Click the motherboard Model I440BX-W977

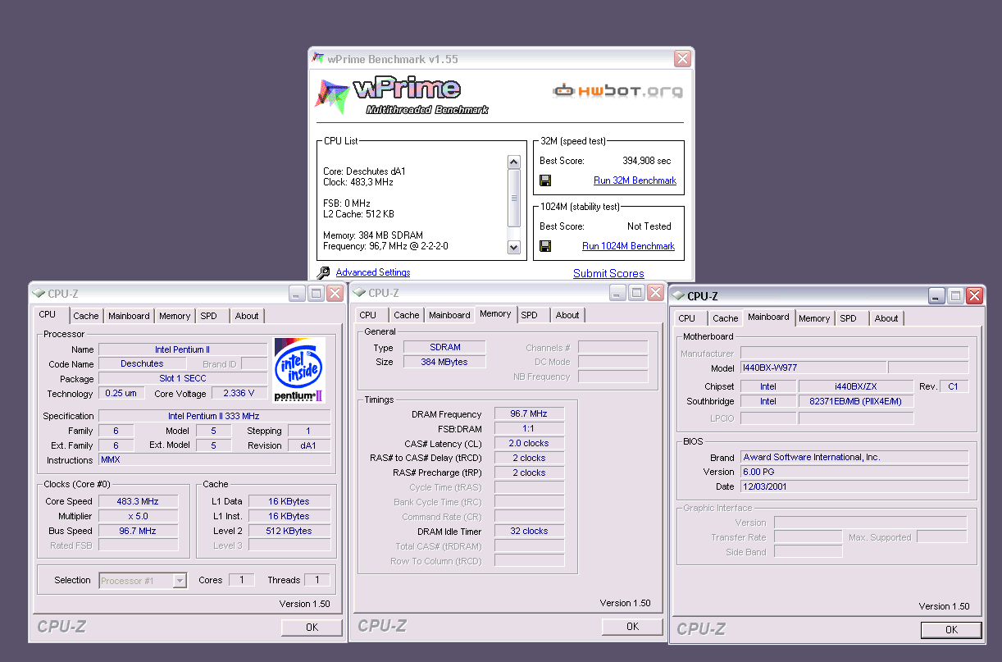[x=813, y=368]
